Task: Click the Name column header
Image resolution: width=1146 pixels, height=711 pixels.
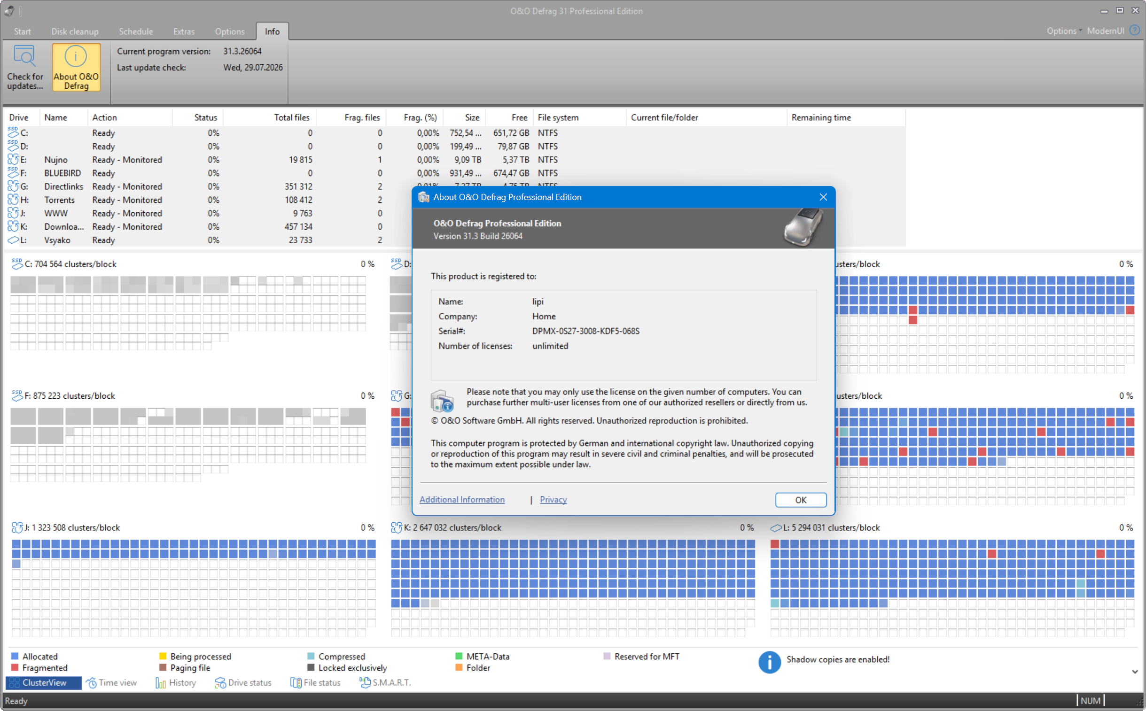Action: (63, 117)
